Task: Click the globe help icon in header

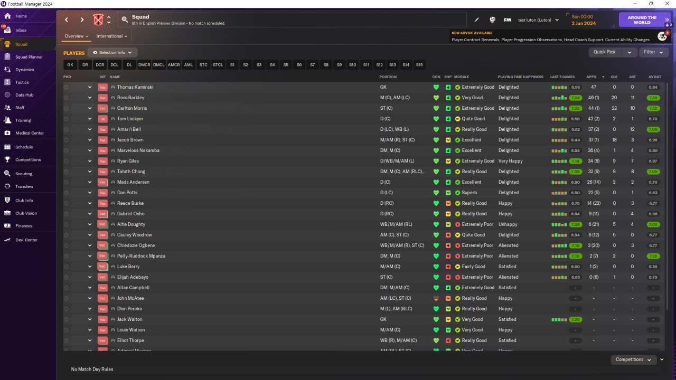Action: (492, 20)
